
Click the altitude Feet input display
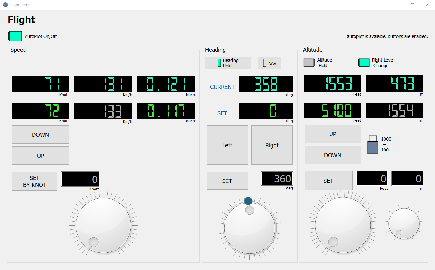click(x=372, y=178)
